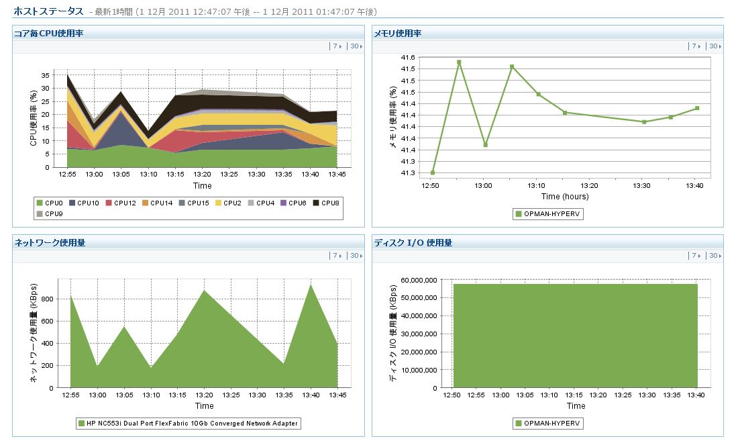Click the CPU10 legend swatch
This screenshot has height=443, width=740.
coord(72,203)
